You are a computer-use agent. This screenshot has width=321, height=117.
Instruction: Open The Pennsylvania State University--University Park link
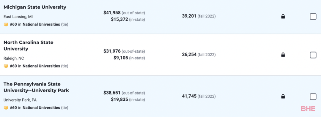(36, 87)
